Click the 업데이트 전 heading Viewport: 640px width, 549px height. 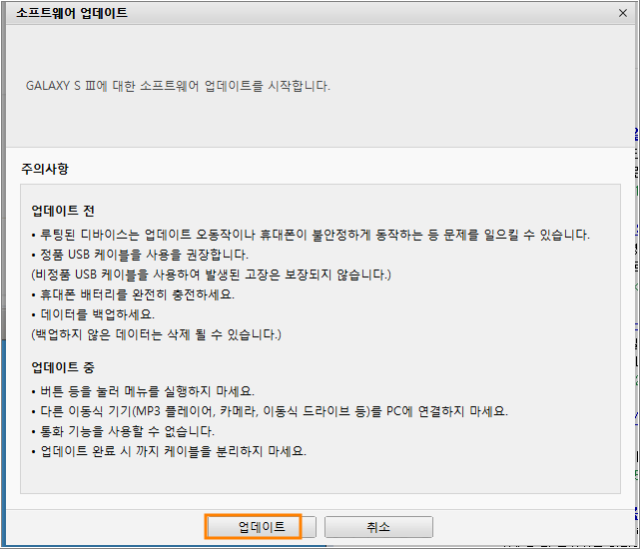(x=63, y=211)
